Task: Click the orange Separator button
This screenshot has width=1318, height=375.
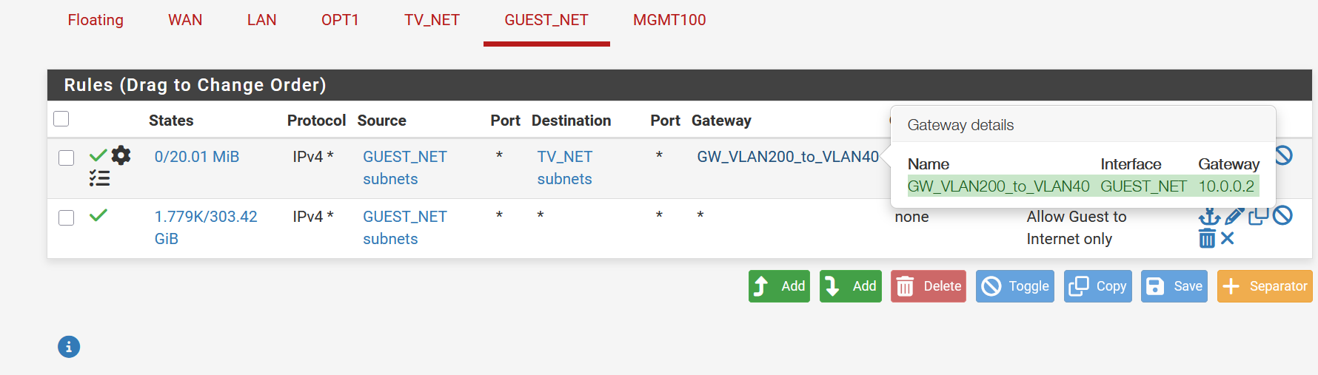Action: coord(1265,286)
